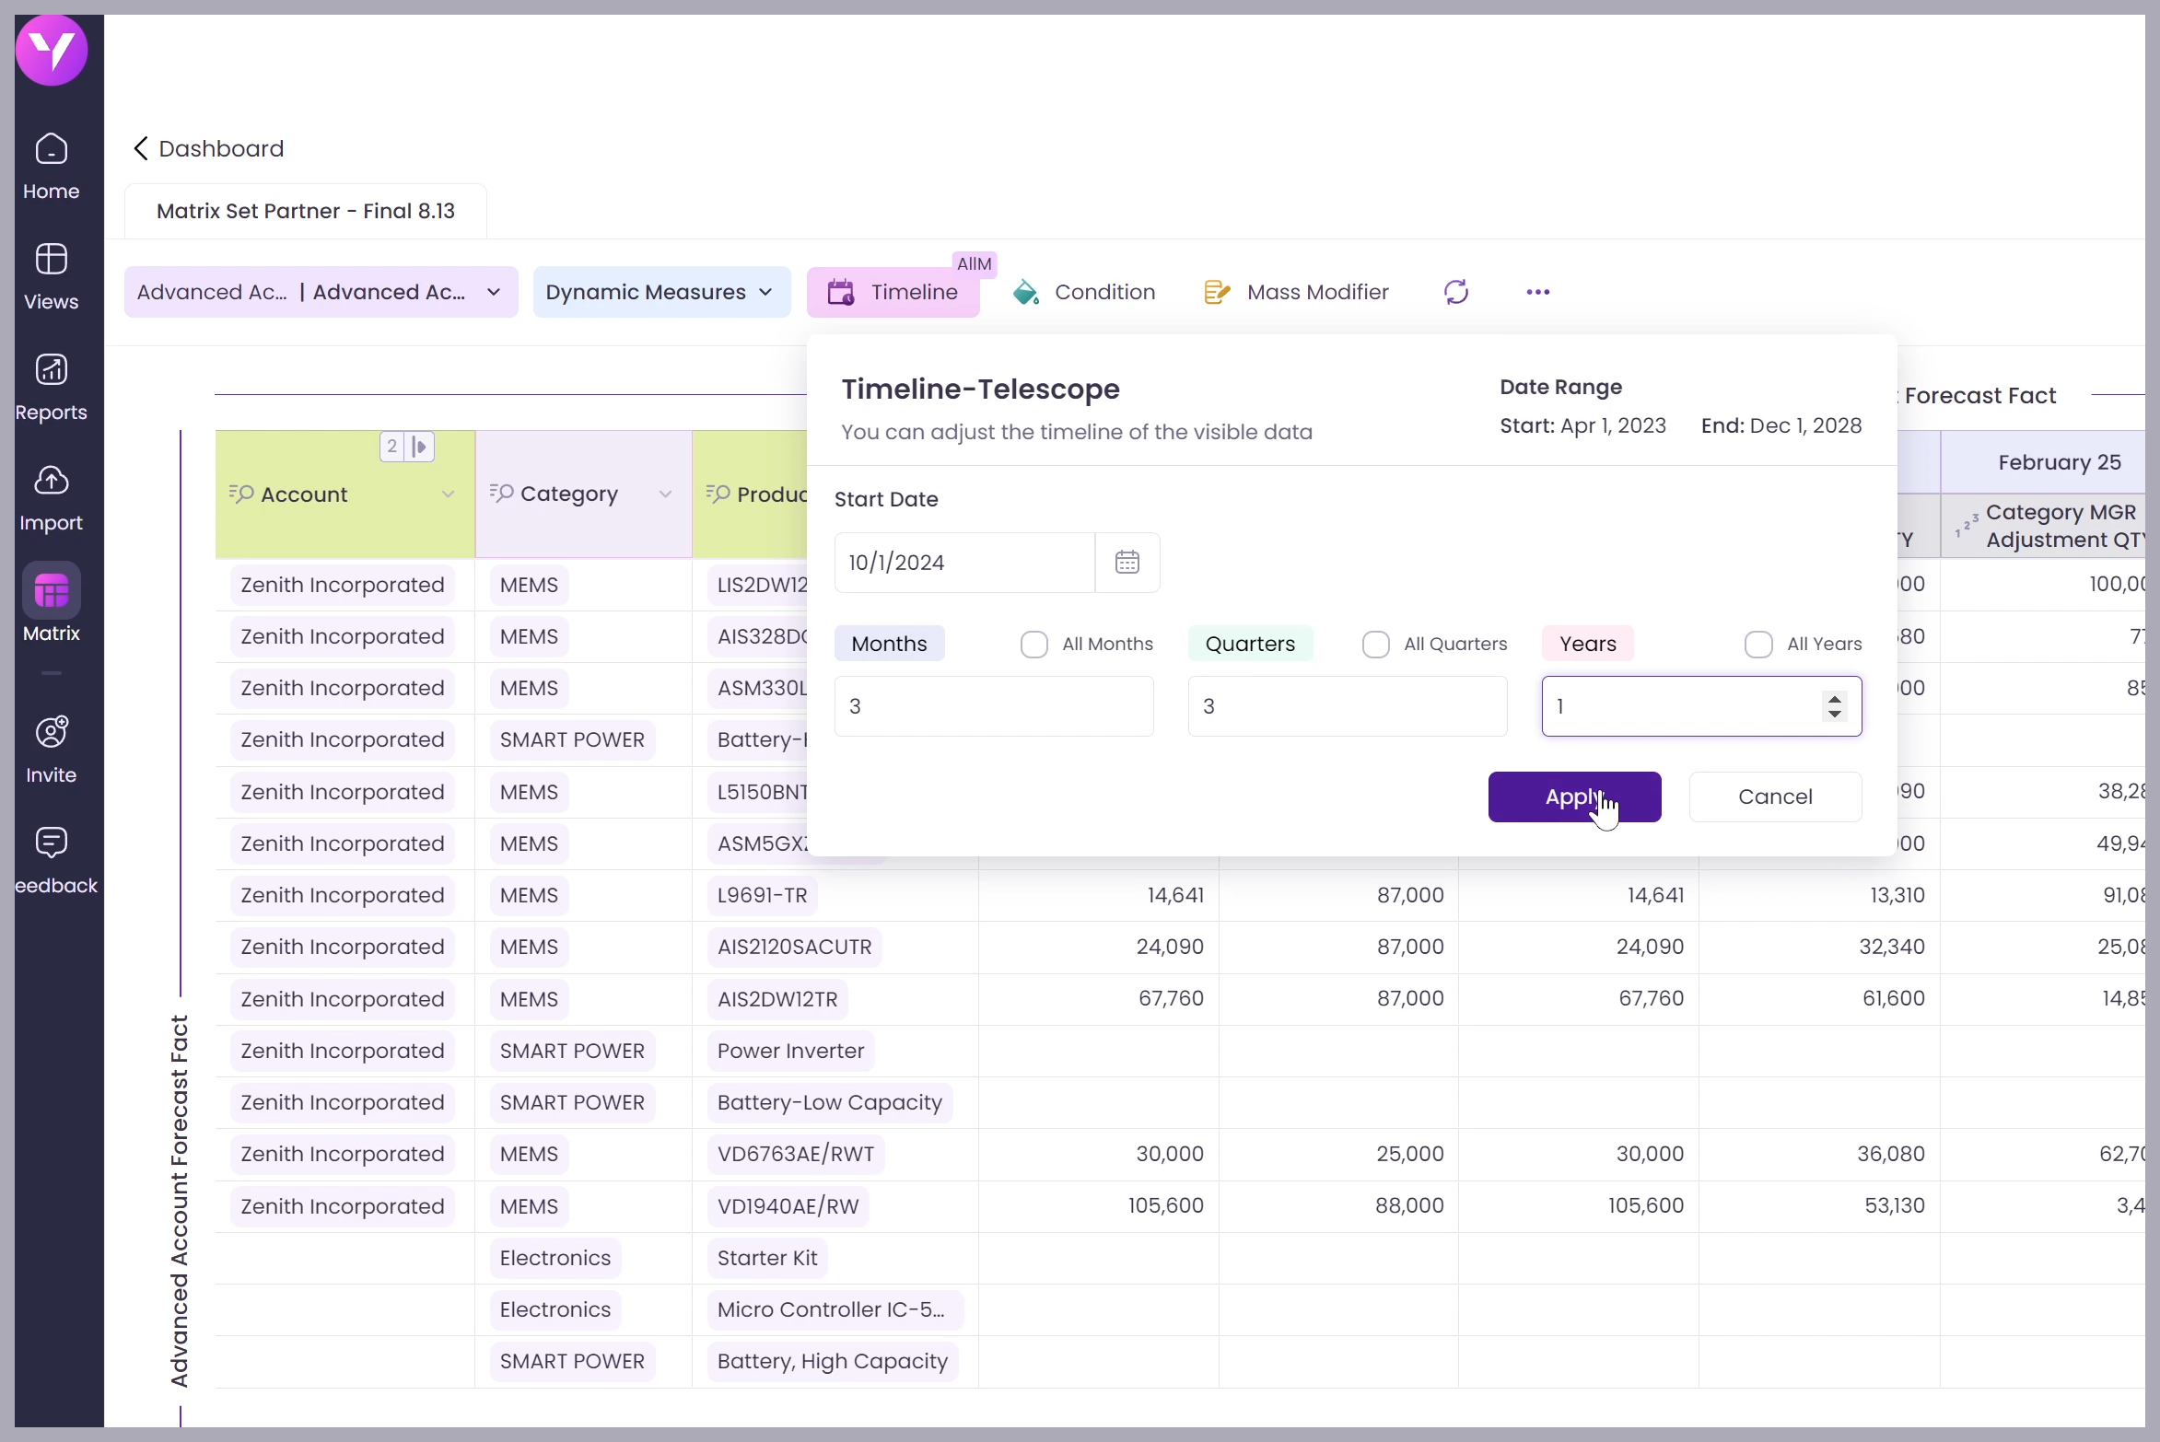
Task: Open the Account column filter chevron
Action: 448,494
